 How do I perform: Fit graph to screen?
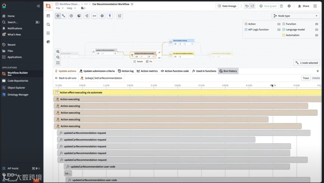58,63
